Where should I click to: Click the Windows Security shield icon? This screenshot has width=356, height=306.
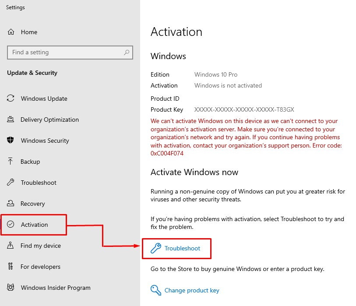10,141
